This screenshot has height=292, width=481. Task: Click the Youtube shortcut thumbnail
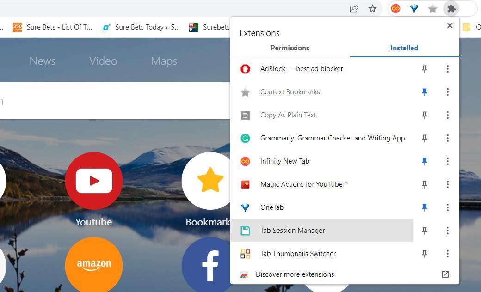point(93,180)
